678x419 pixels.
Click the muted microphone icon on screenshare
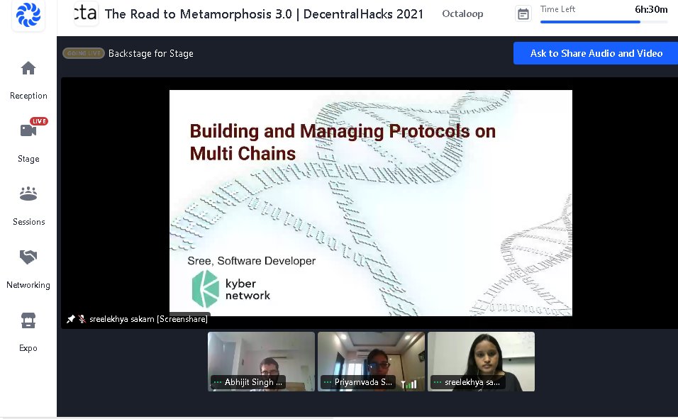click(x=82, y=319)
